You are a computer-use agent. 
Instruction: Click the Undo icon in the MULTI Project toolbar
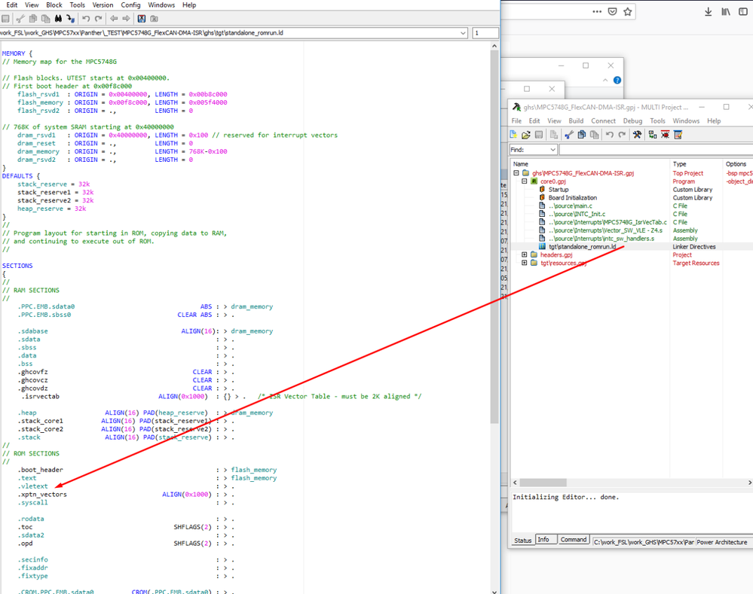click(x=610, y=135)
